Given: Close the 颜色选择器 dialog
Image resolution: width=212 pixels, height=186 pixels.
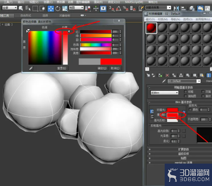Looking at the screenshot, I should tap(119, 21).
